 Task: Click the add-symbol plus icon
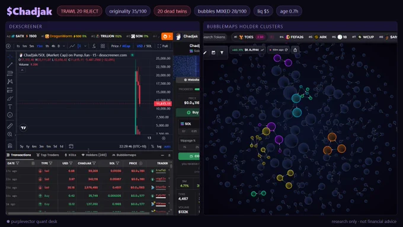click(x=8, y=46)
